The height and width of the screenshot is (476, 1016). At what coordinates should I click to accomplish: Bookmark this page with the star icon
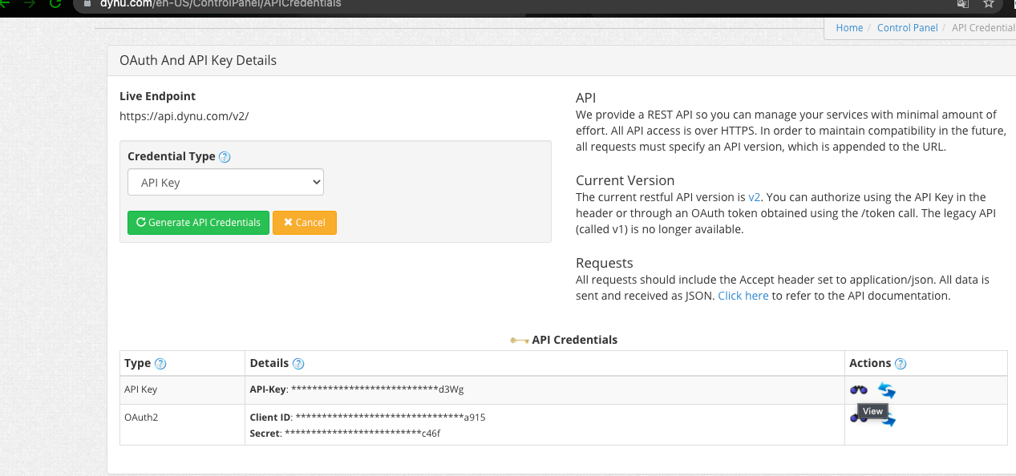click(x=989, y=3)
